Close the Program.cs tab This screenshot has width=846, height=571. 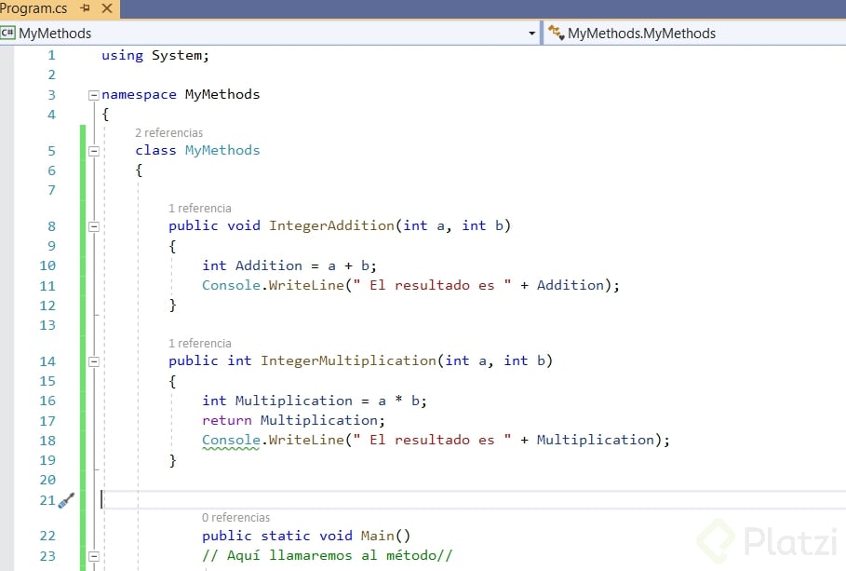pos(107,8)
